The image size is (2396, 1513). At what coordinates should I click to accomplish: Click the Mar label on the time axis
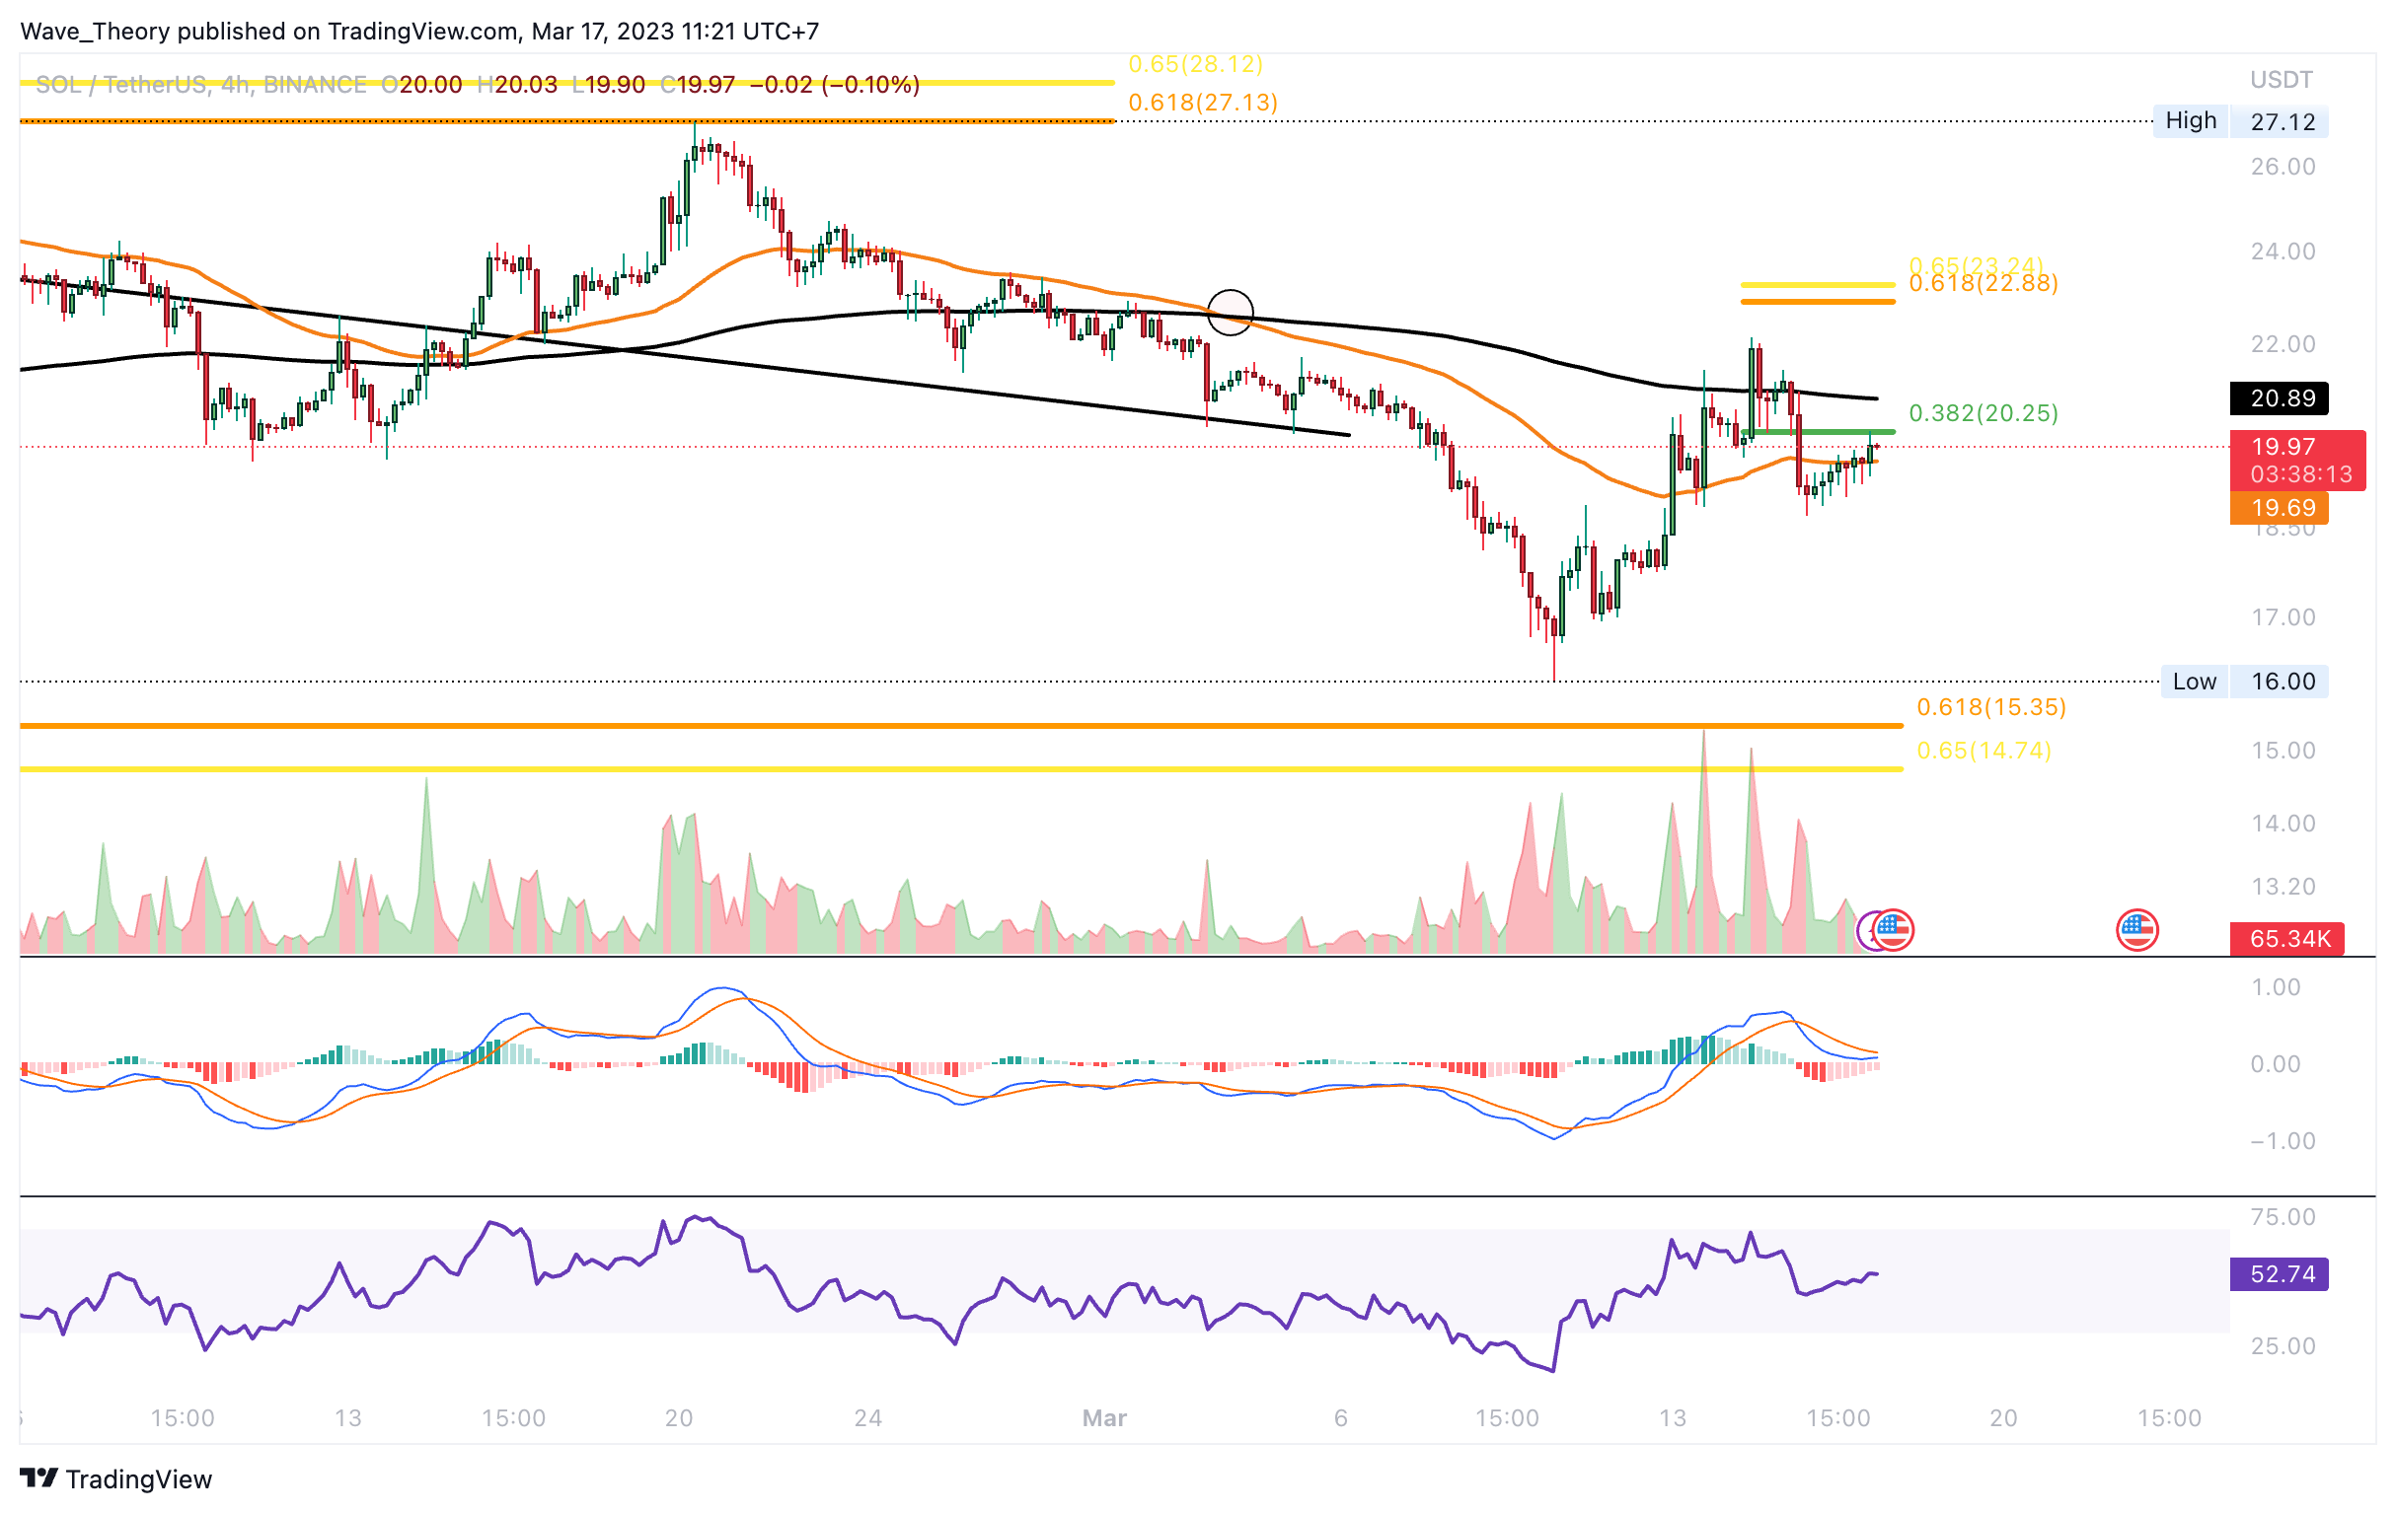pos(1104,1418)
